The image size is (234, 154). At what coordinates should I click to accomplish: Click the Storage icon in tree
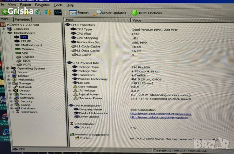[15, 83]
